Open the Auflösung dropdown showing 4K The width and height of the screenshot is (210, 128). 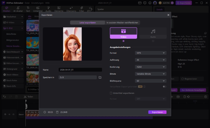point(151,60)
